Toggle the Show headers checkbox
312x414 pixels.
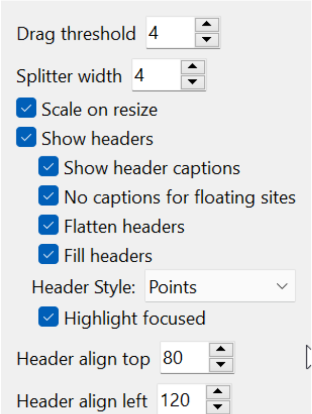point(26,138)
